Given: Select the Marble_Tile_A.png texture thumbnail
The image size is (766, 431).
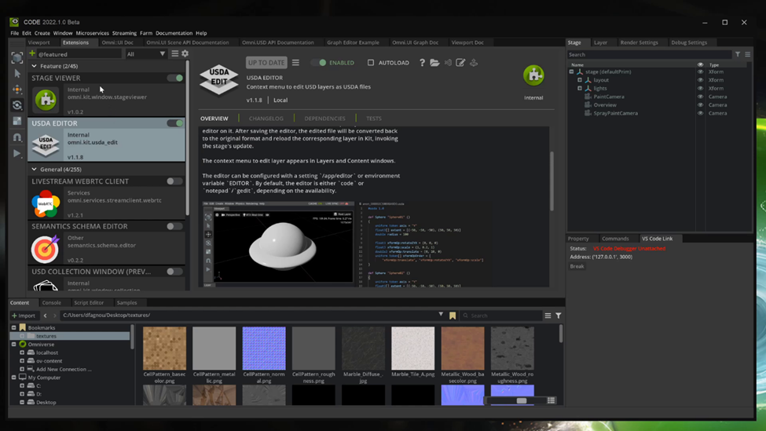Looking at the screenshot, I should pos(412,349).
